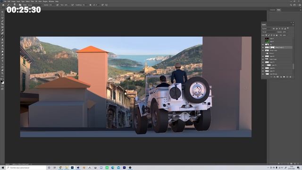Enable airbrush-style build-up in options bar
Image resolution: width=302 pixels, height=170 pixels.
[72, 5]
